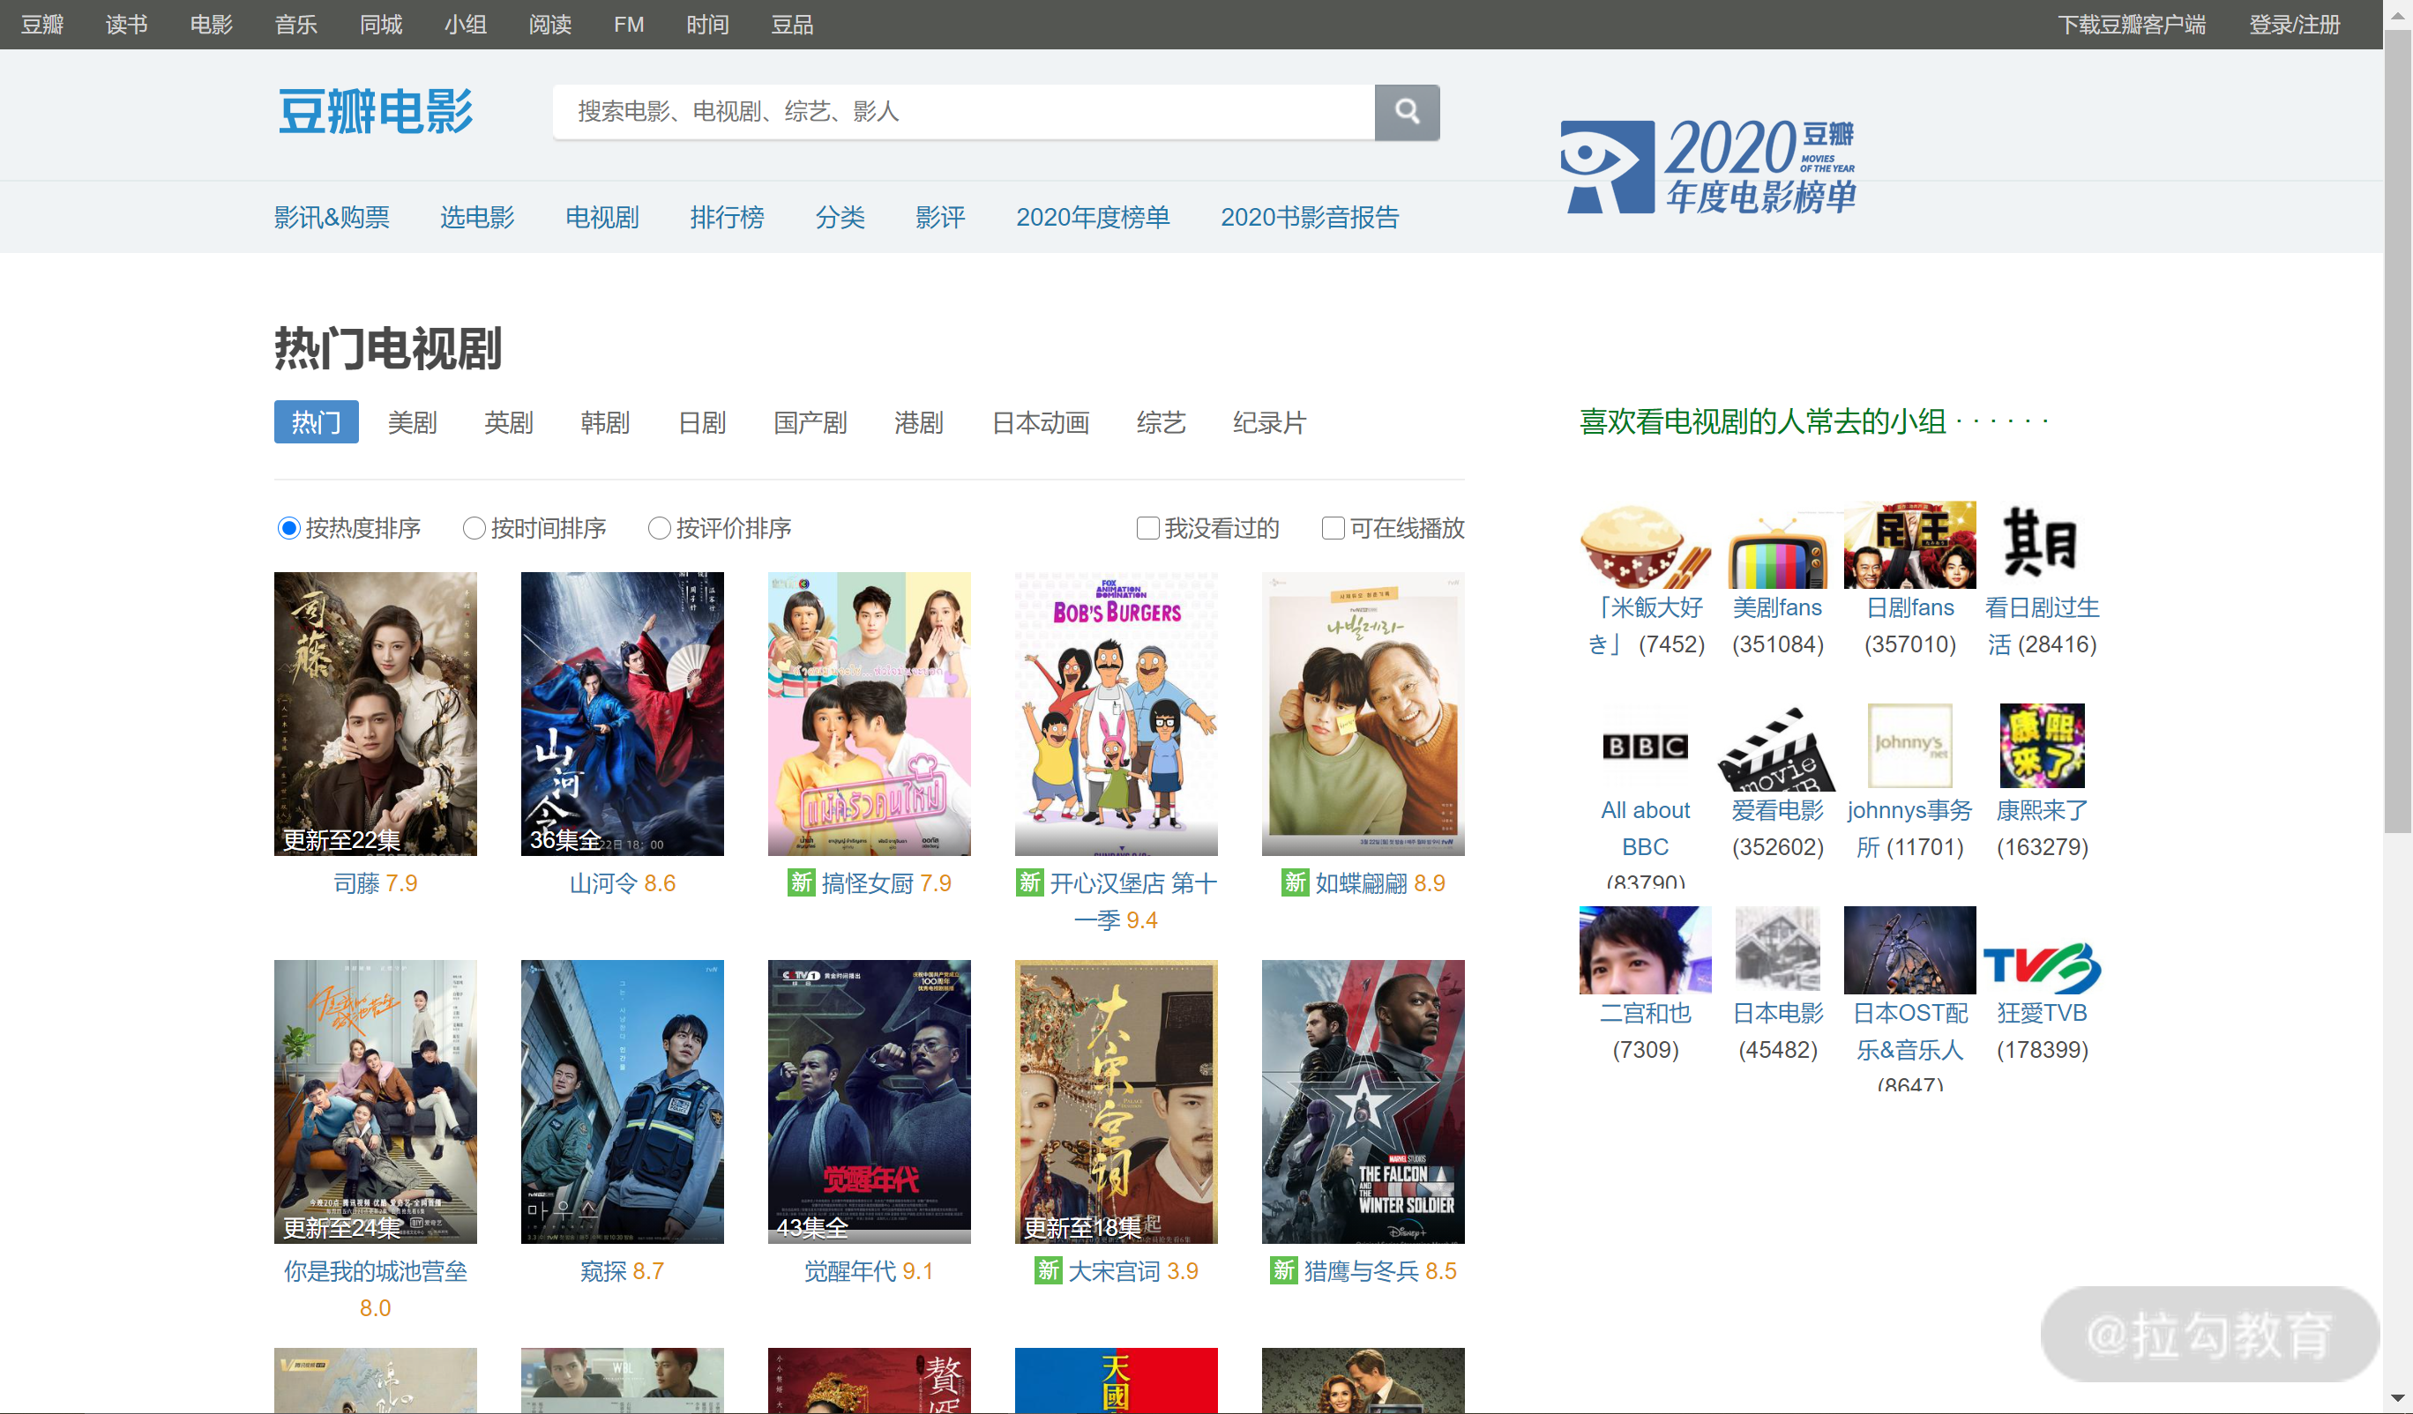Open the 窥探 poster thumbnail
This screenshot has width=2413, height=1414.
point(623,1102)
